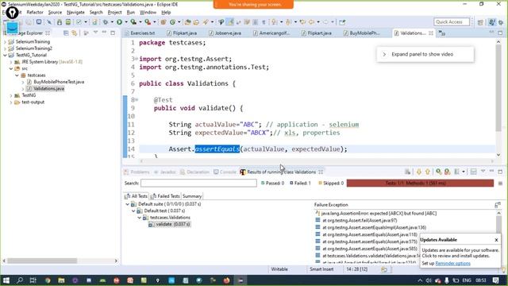Image resolution: width=508 pixels, height=286 pixels.
Task: Click the Quick Access field
Action: [452, 22]
